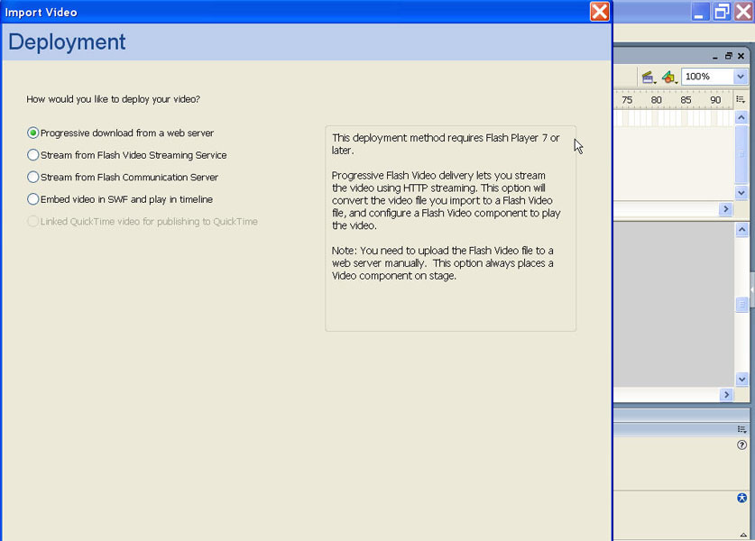Minimize the main Flash application window

700,12
